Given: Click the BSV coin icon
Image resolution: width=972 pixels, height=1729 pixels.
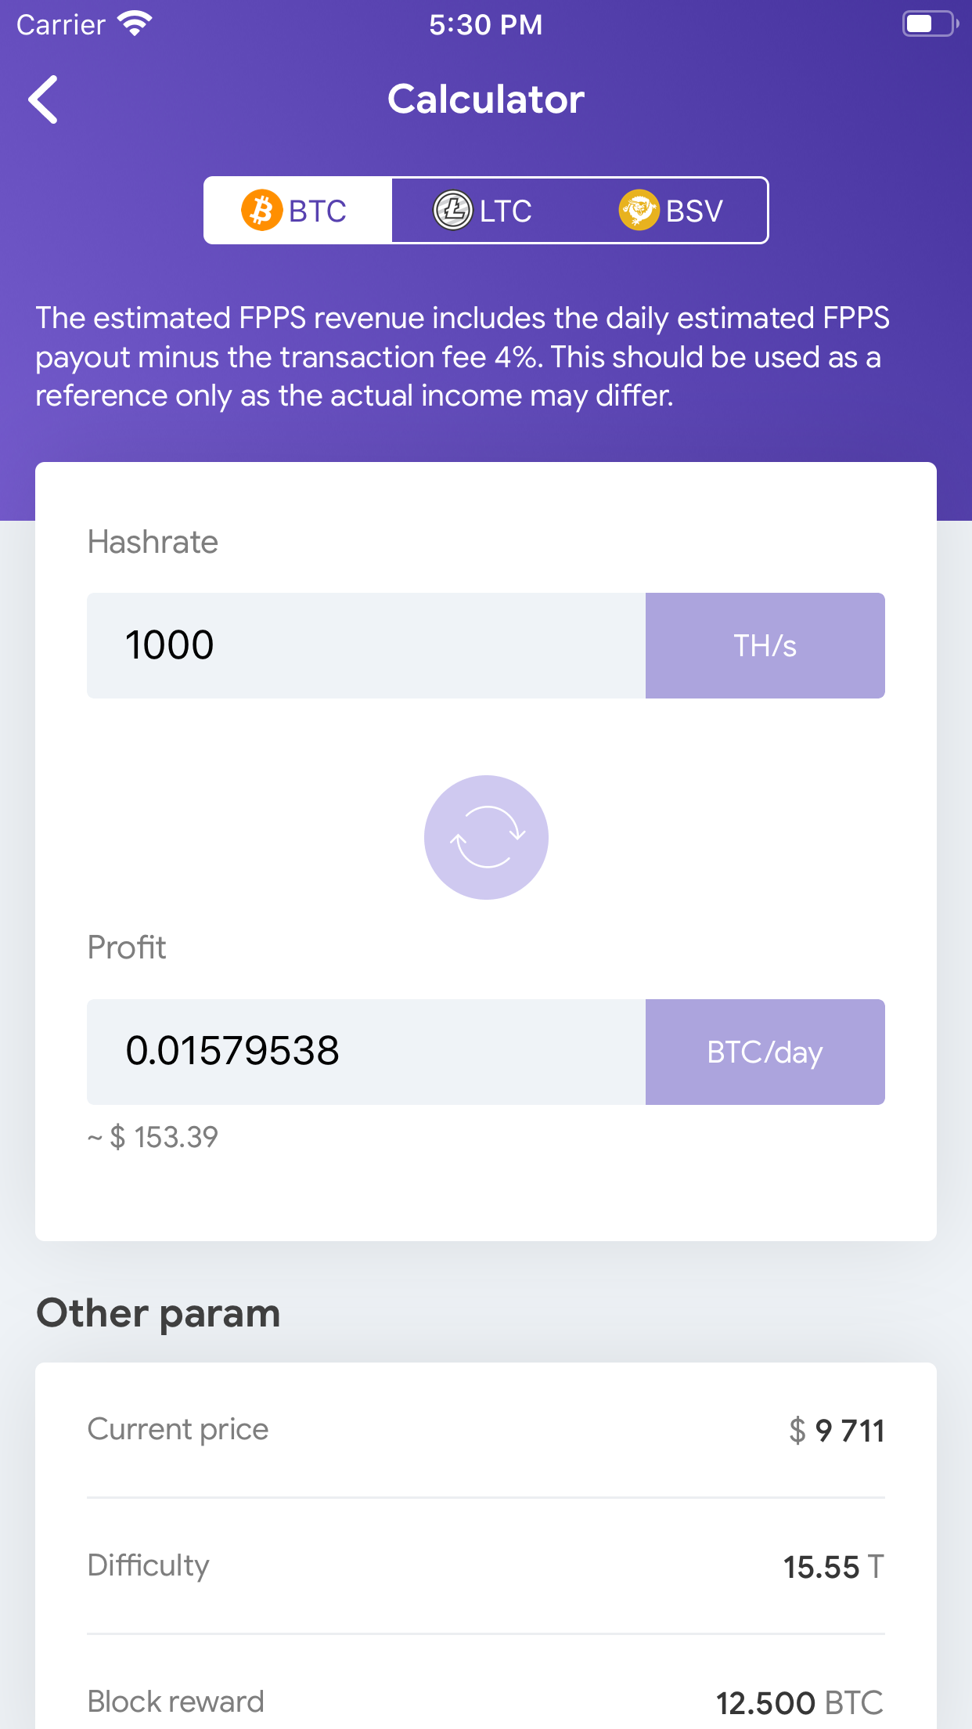Looking at the screenshot, I should point(640,210).
